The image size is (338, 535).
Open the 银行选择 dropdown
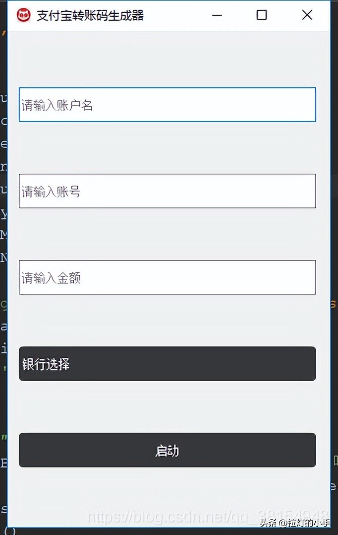pyautogui.click(x=168, y=364)
